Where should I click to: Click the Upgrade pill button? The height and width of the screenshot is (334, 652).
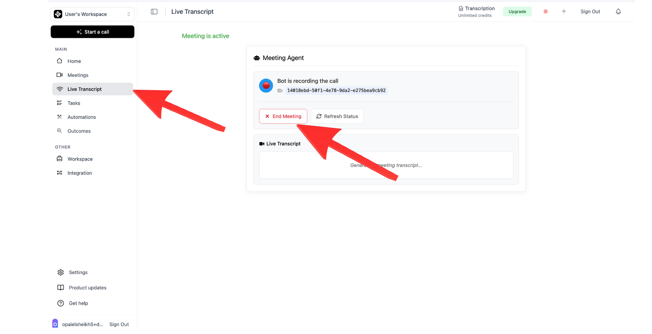(517, 11)
